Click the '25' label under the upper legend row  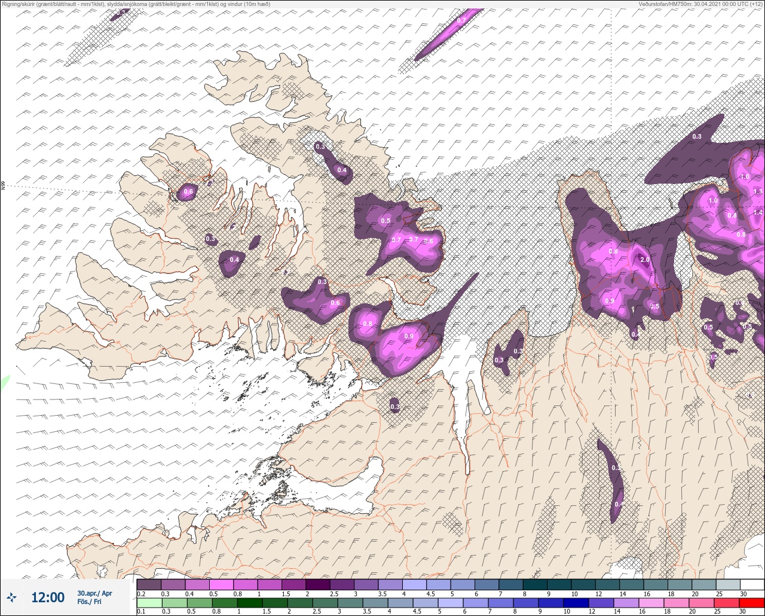click(719, 594)
